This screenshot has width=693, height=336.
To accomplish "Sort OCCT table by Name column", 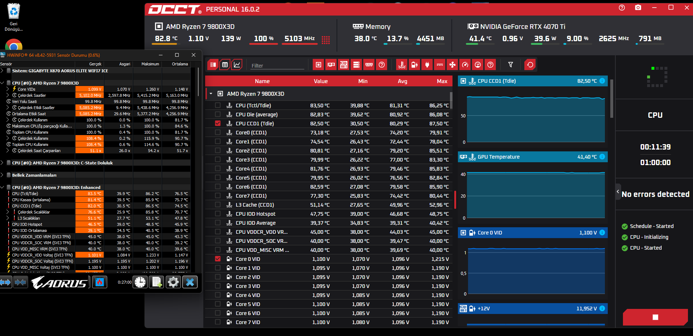I will 262,81.
